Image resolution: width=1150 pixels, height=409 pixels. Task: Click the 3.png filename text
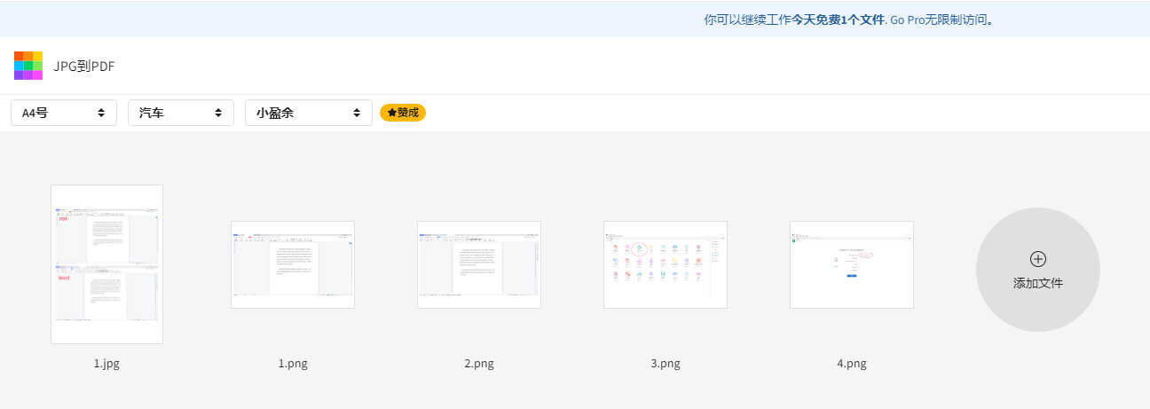[666, 364]
